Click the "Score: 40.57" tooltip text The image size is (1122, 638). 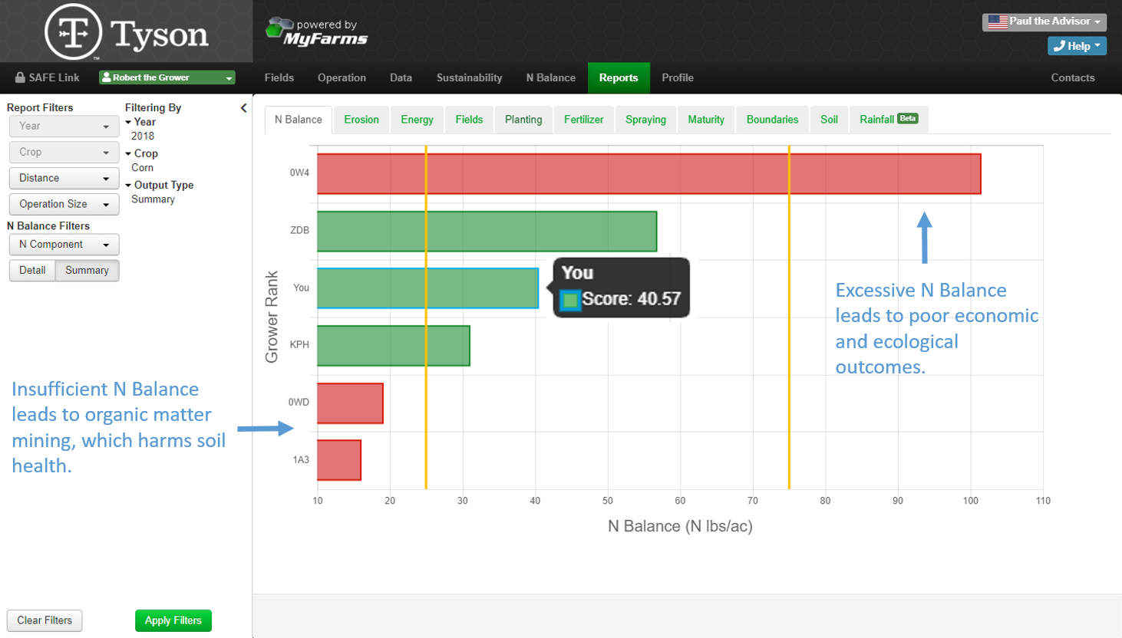pyautogui.click(x=631, y=299)
